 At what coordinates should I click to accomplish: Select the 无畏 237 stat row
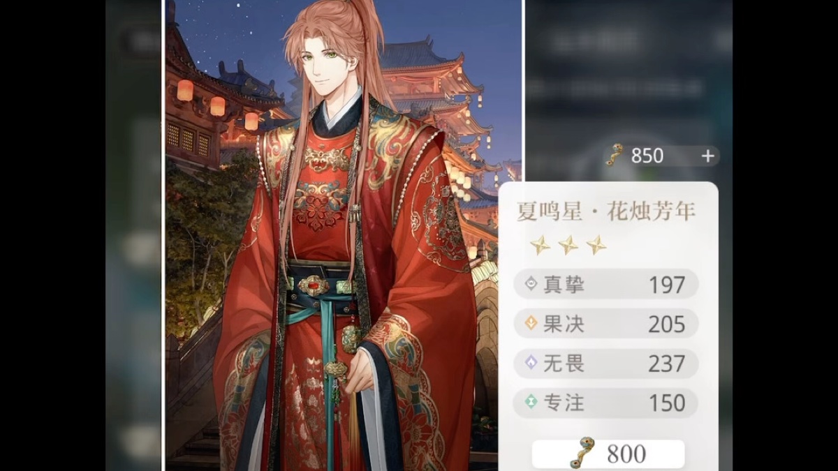[x=605, y=364]
